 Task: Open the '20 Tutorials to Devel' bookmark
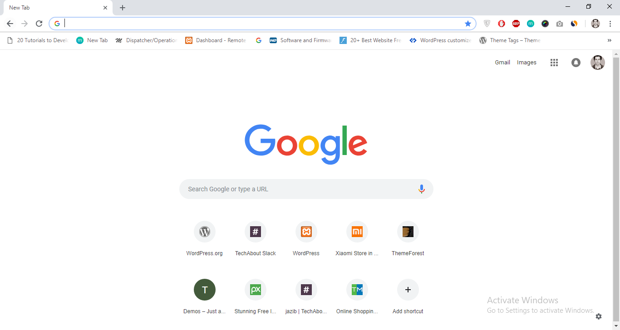38,40
